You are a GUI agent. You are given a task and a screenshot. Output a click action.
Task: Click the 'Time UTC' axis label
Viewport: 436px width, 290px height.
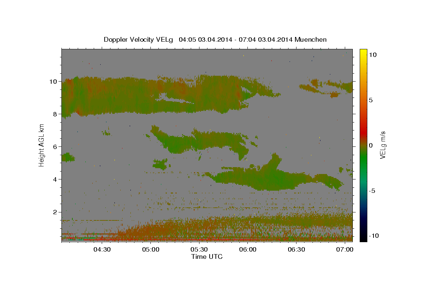point(207,257)
